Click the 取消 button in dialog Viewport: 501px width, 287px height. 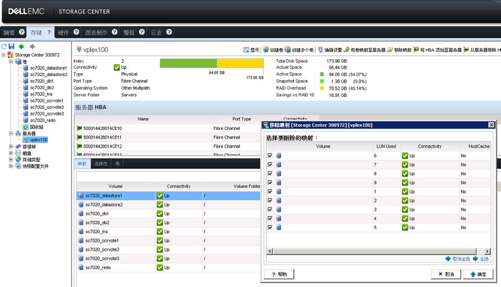point(446,274)
